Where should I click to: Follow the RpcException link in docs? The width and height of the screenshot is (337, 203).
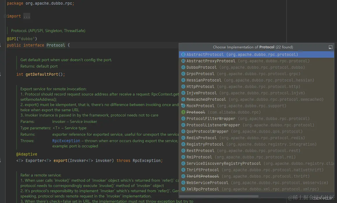click(x=66, y=141)
